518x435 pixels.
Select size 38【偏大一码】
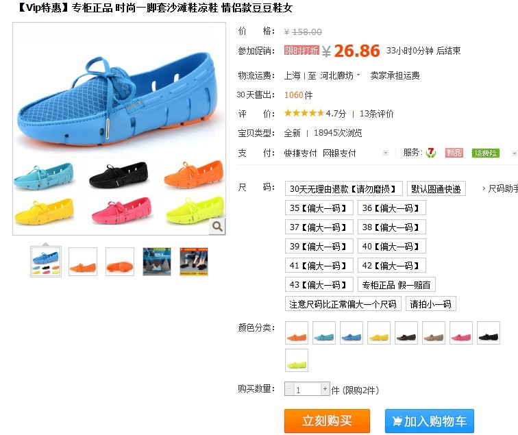392,227
